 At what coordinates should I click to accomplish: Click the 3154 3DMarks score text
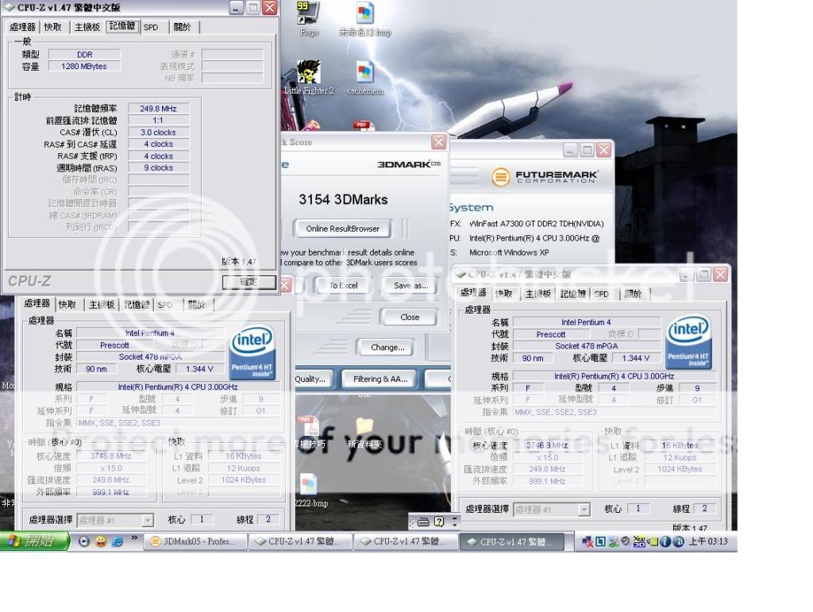[x=343, y=199]
